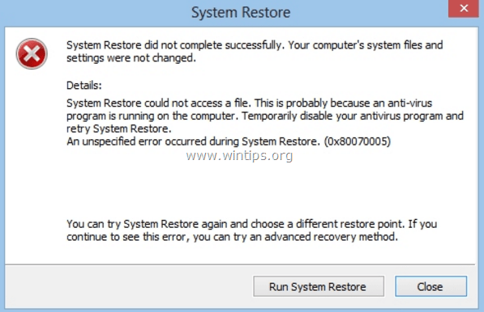
Task: Click the System Restore title bar text
Action: point(241,13)
